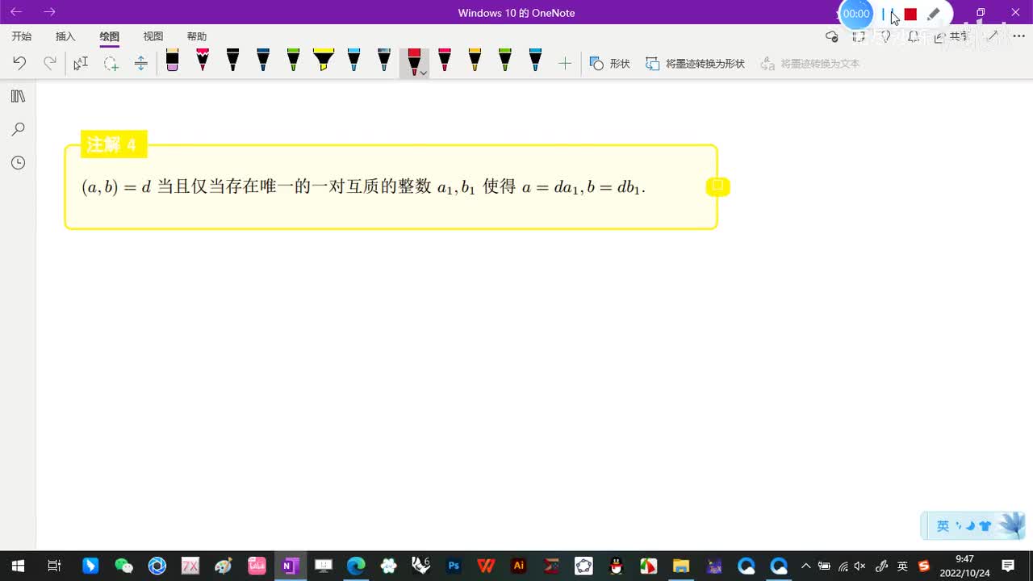Open the Windows Start menu
1033x581 pixels.
(x=18, y=566)
